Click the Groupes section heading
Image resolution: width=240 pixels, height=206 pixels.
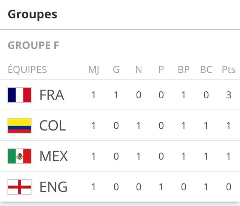pos(33,14)
